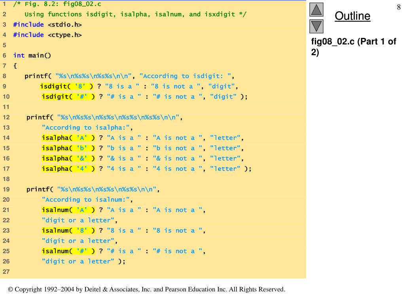Screen dimensions: 405x303
Task: Select "digit or a letter" on line 26
Action: coord(78,262)
